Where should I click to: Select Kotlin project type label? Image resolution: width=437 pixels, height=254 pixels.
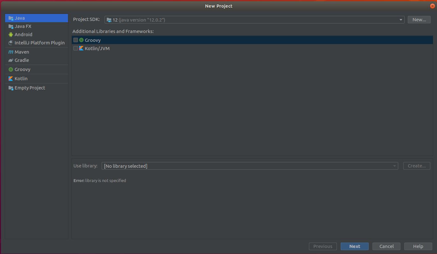click(21, 79)
